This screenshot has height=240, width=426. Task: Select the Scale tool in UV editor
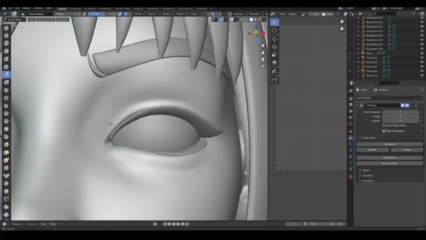point(274,55)
